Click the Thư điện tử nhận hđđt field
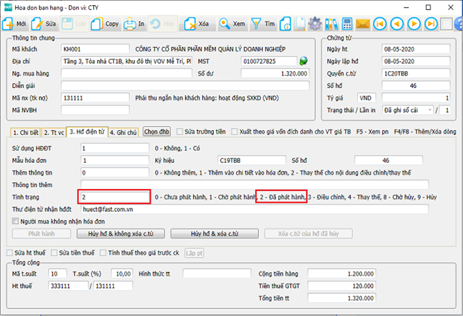The height and width of the screenshot is (316, 463). point(254,209)
